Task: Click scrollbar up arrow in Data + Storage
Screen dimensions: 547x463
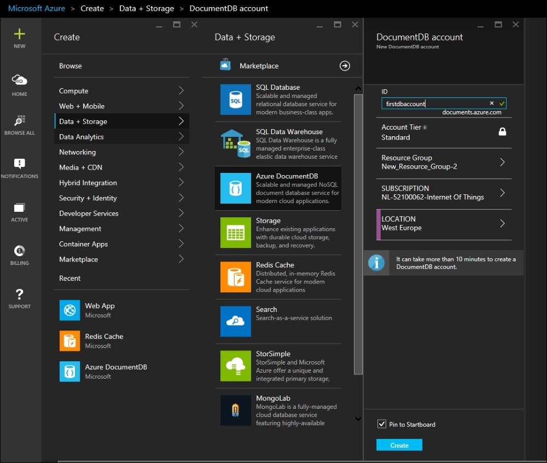Action: [x=358, y=89]
